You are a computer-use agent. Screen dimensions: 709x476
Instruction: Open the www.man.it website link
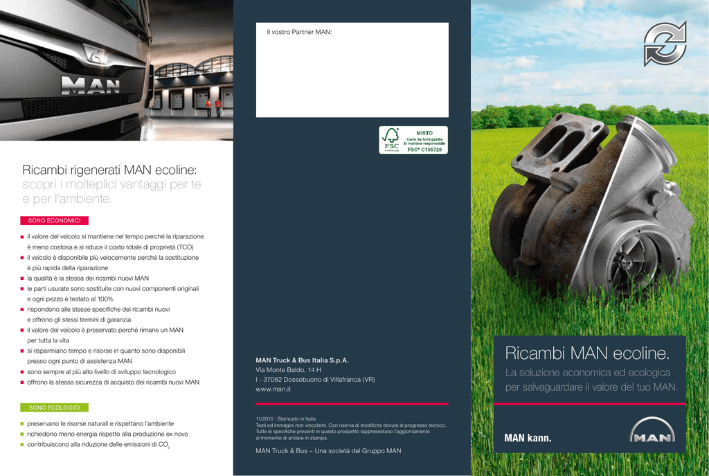click(273, 389)
